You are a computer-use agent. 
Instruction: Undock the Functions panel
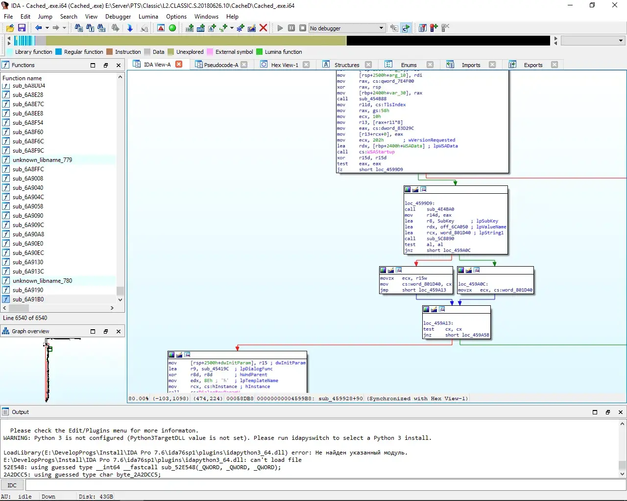pyautogui.click(x=105, y=65)
